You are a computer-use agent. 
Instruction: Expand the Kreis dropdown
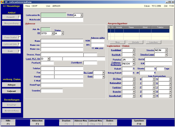click(x=103, y=76)
